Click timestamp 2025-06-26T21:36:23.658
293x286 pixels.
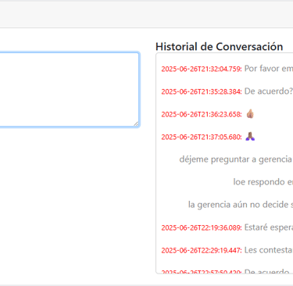coord(202,114)
